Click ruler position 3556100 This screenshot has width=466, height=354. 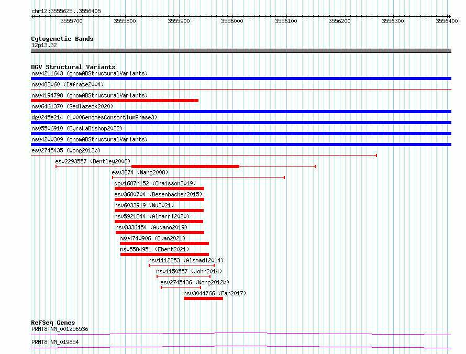[x=286, y=21]
